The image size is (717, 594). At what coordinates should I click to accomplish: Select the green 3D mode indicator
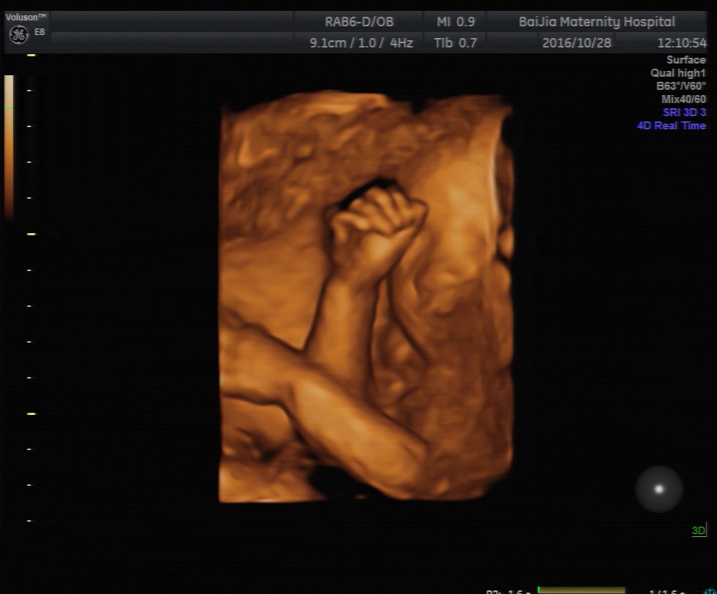(699, 530)
